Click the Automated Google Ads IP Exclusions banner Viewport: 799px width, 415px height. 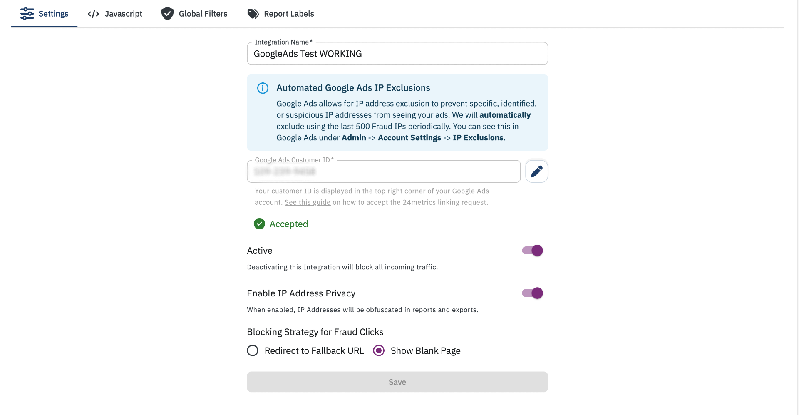click(x=397, y=112)
